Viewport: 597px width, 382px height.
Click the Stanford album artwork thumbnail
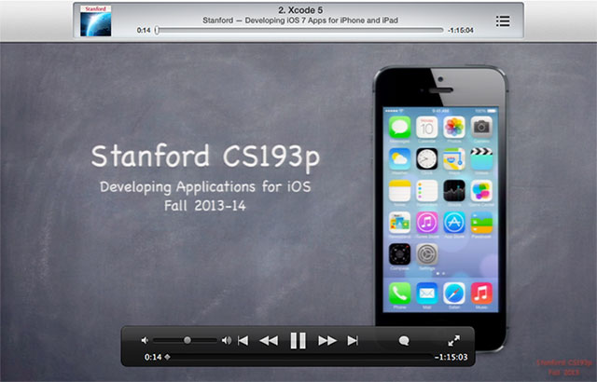95,20
